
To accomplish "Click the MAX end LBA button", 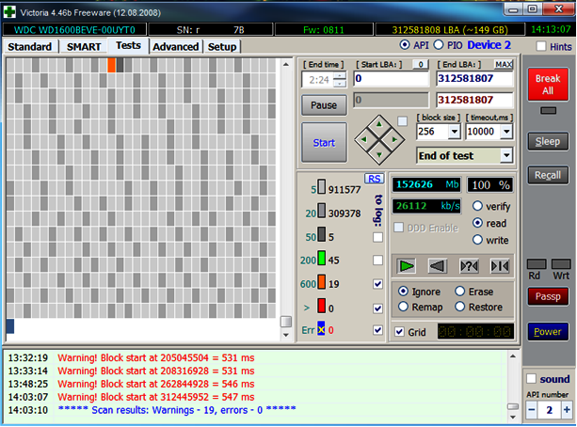I will point(504,64).
